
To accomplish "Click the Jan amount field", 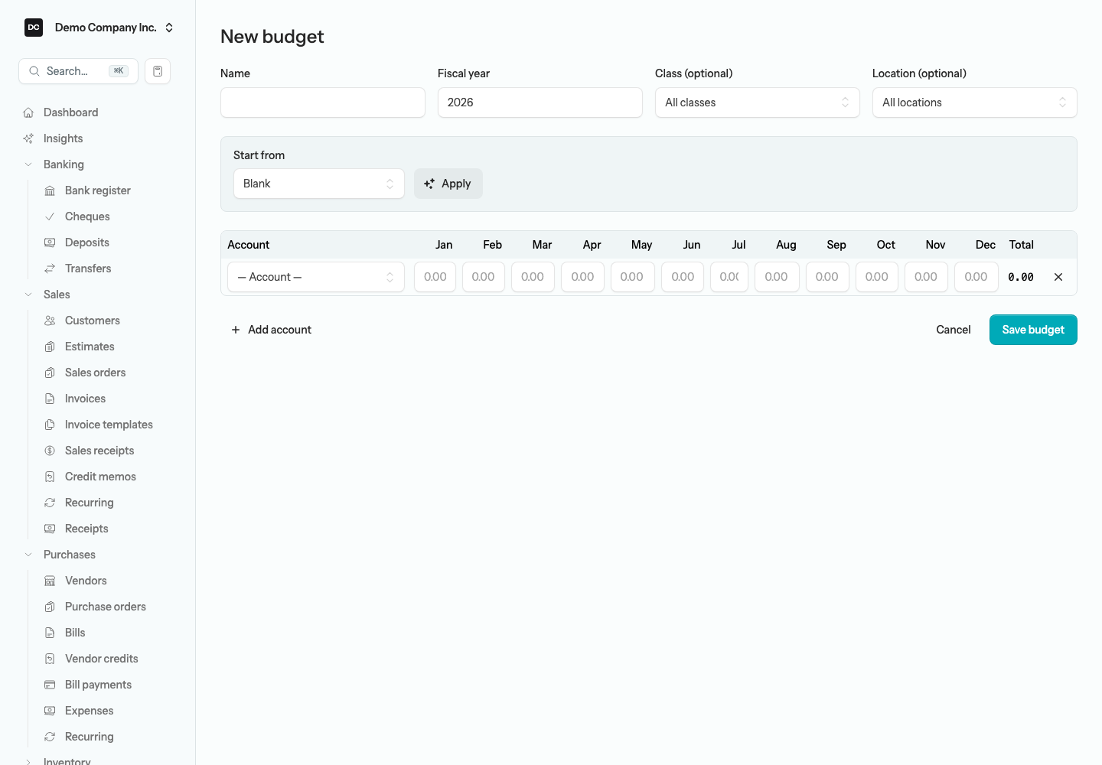I will (435, 277).
